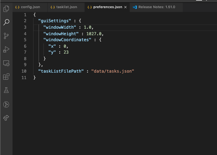
Task: Click line number 2 in gutter
Action: [x=25, y=21]
